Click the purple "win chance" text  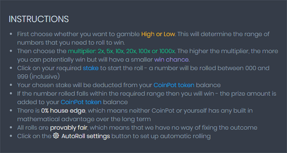pyautogui.click(x=171, y=60)
